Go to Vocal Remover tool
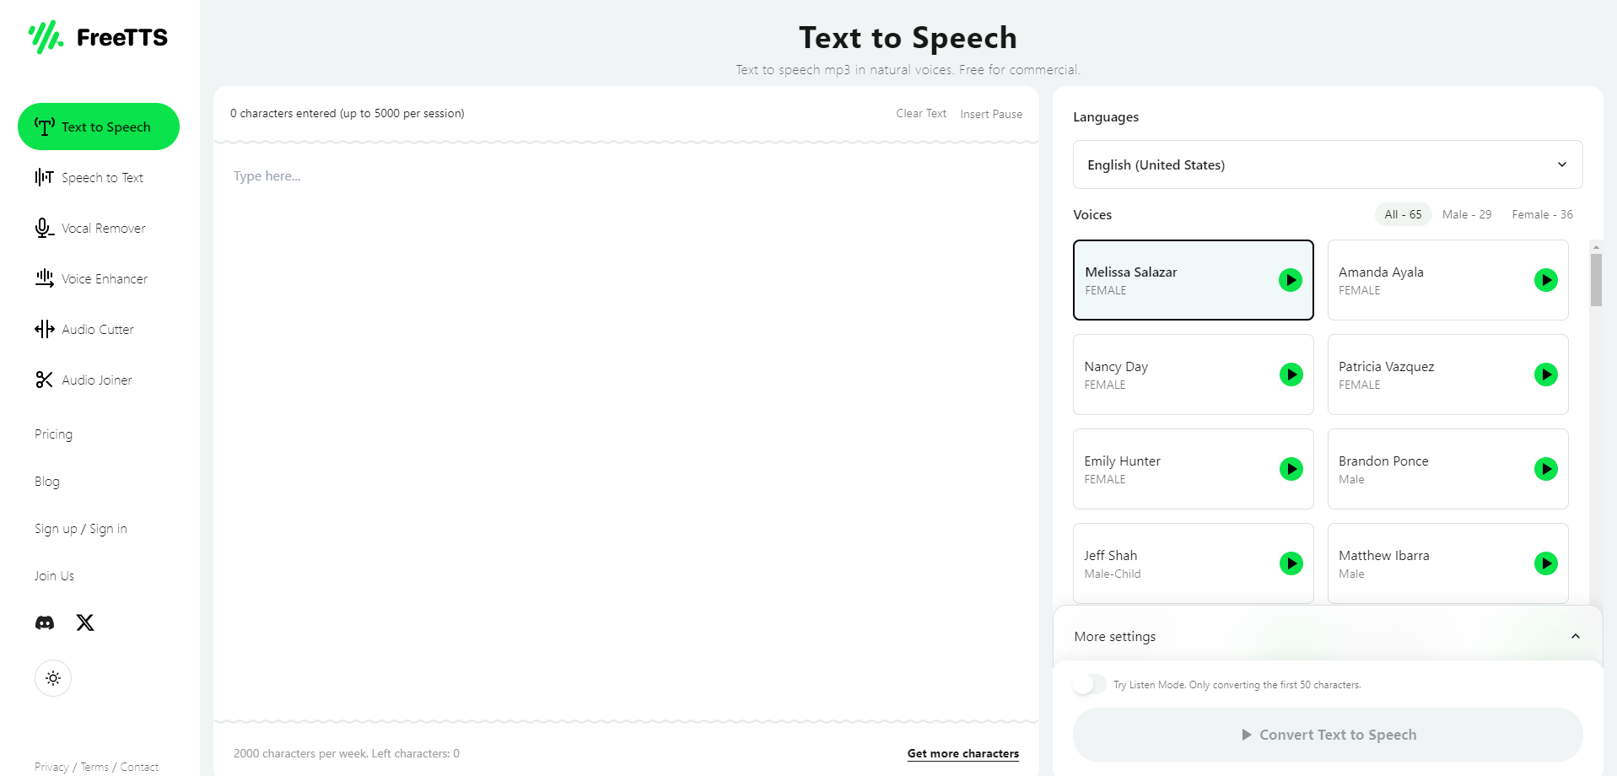This screenshot has width=1617, height=776. 103,228
